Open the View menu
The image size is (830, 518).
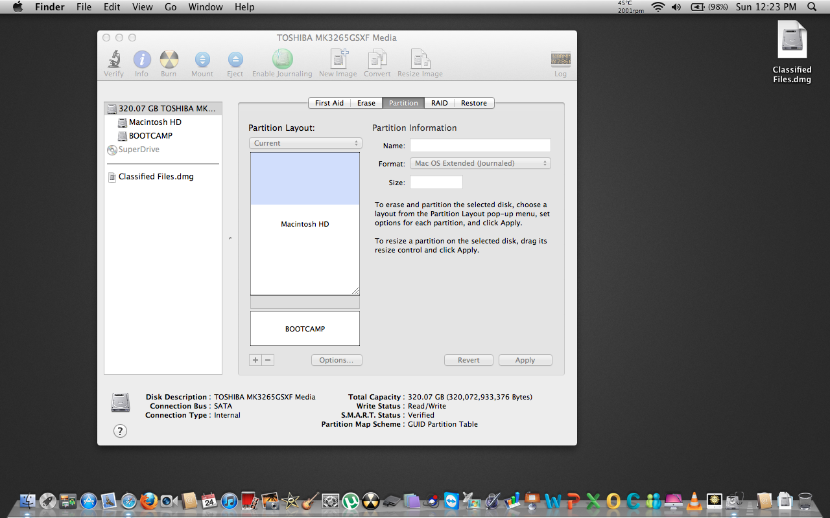coord(143,7)
